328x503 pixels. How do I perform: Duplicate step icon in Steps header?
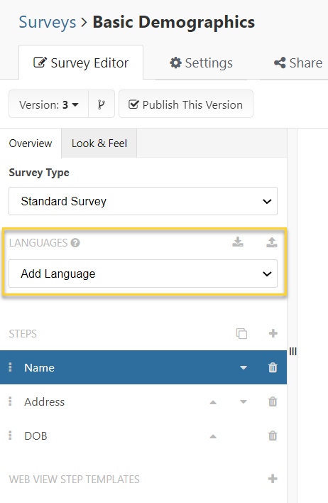[242, 334]
